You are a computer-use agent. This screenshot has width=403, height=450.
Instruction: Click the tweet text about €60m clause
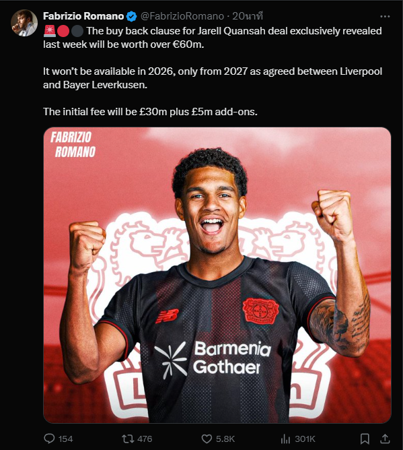click(213, 38)
